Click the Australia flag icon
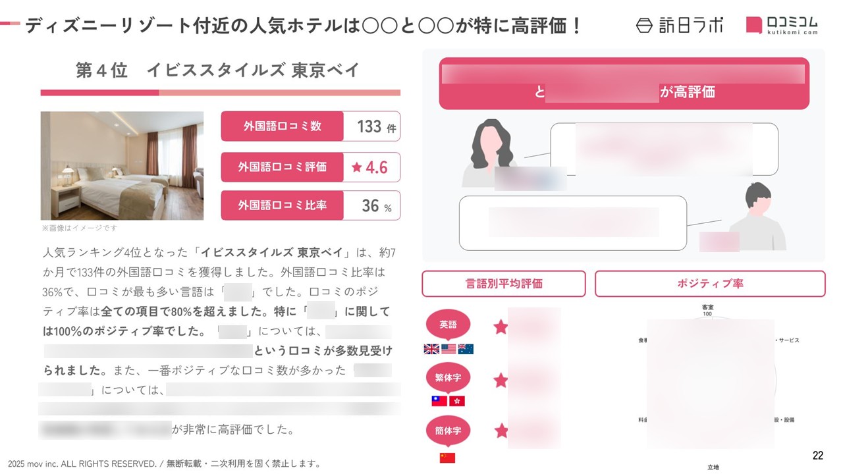843x474 pixels. [x=466, y=349]
